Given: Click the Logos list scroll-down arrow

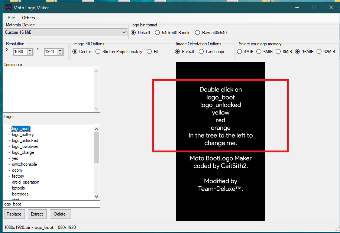Looking at the screenshot, I should (x=97, y=197).
